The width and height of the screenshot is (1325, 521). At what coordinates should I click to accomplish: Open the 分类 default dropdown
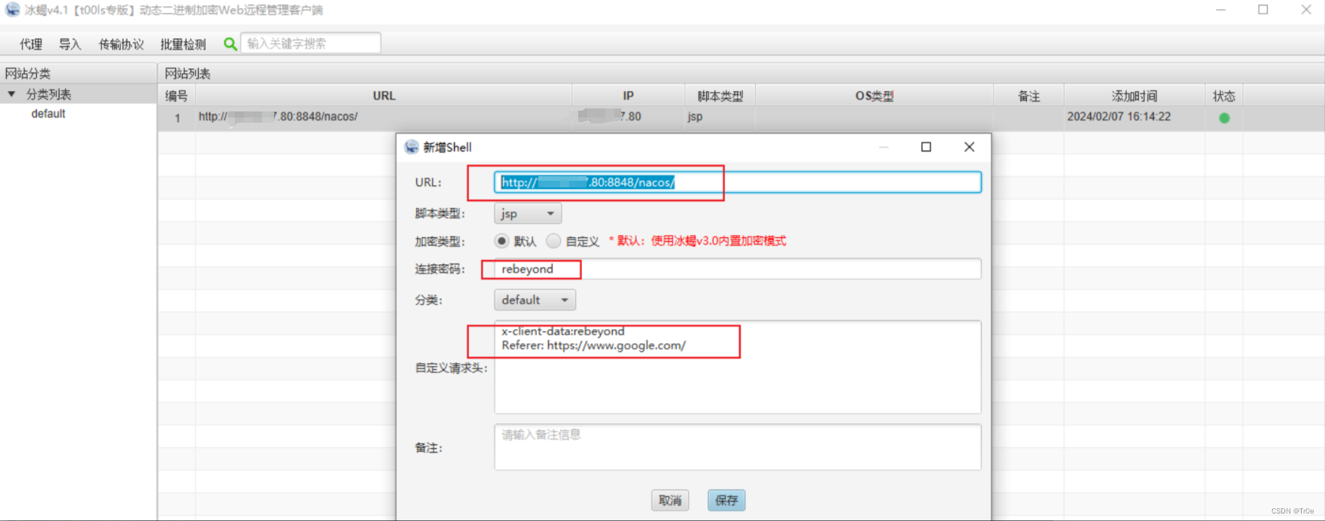tap(535, 300)
